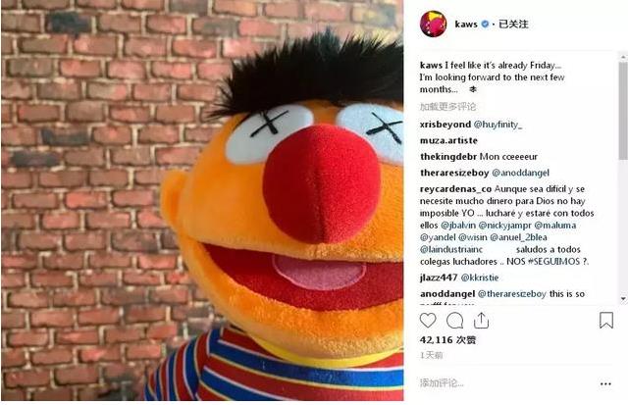Save the post with the bookmark icon
628x405 pixels.
[x=606, y=320]
